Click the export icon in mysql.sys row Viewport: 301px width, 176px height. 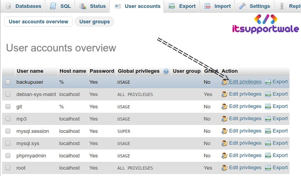pyautogui.click(x=268, y=144)
